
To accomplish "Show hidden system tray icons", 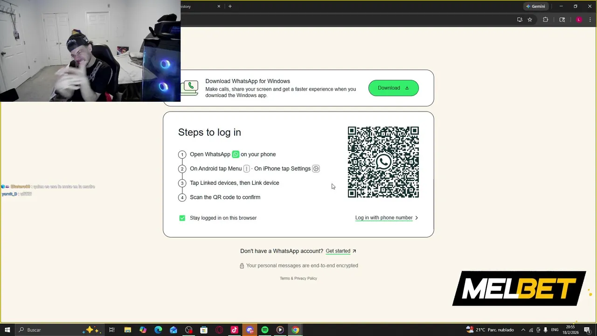I will [523, 330].
